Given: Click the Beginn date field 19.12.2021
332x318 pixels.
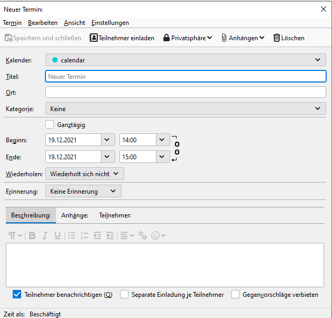Looking at the screenshot, I should [x=73, y=140].
